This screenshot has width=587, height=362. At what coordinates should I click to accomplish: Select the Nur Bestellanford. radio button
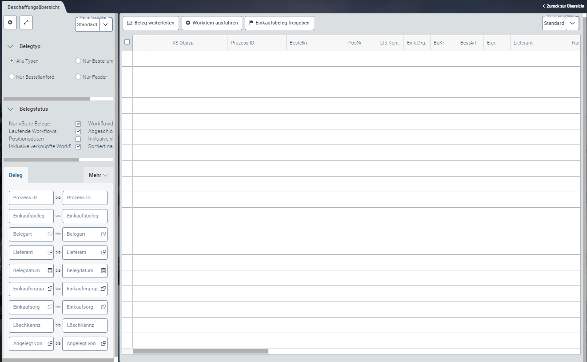coord(12,77)
